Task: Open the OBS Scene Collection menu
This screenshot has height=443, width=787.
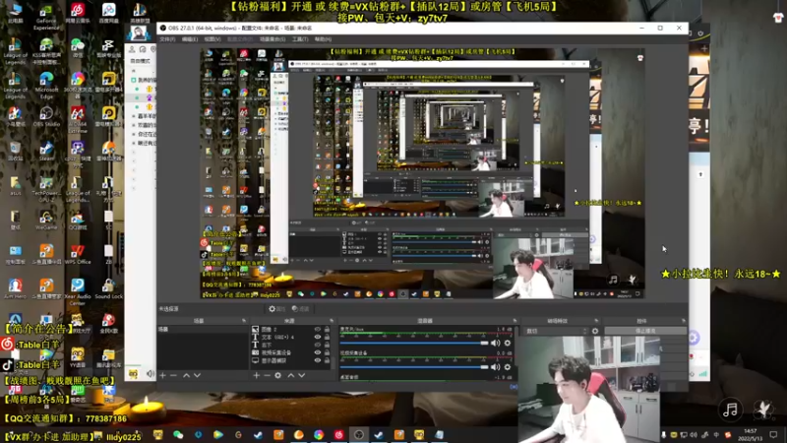Action: click(272, 39)
